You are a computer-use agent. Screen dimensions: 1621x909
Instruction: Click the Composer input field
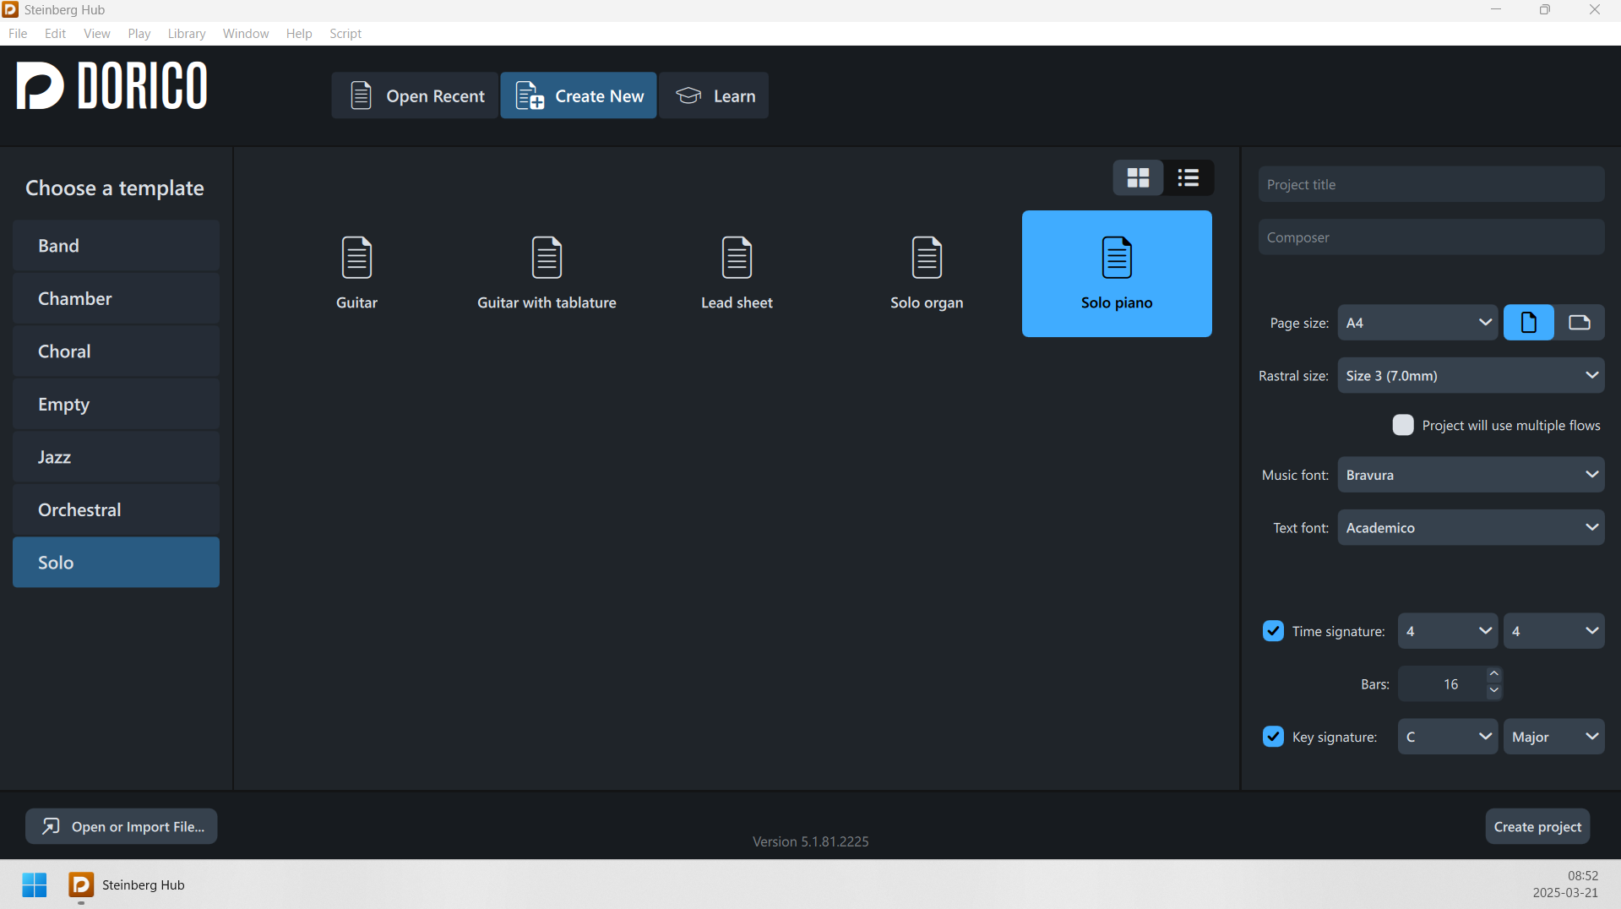click(1431, 237)
